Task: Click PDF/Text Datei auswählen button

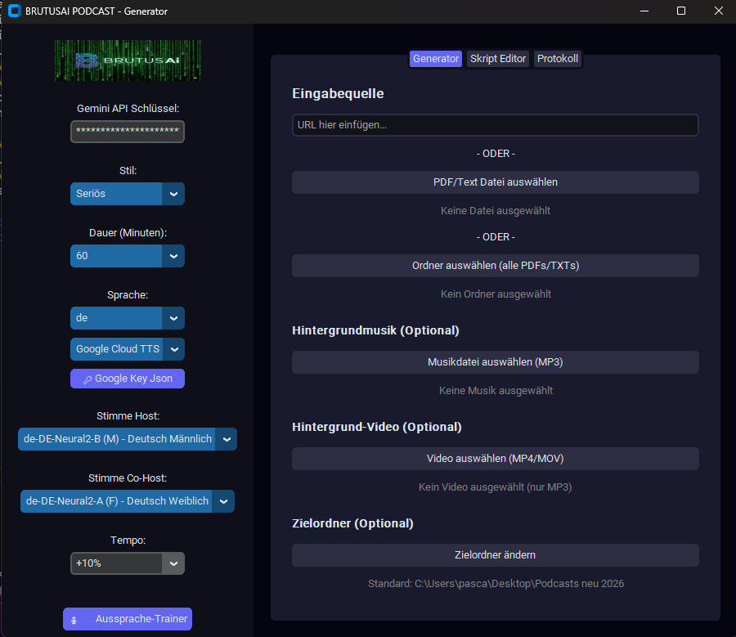Action: pos(495,182)
